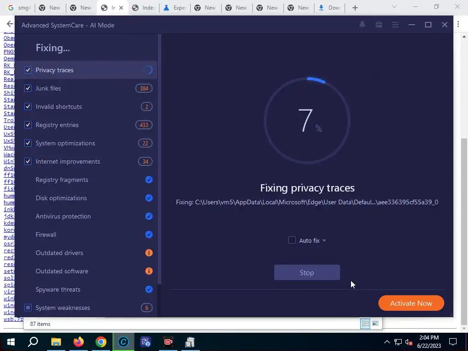Toggle the System weaknesses checkbox
Screen dimensions: 468x351
pyautogui.click(x=28, y=308)
